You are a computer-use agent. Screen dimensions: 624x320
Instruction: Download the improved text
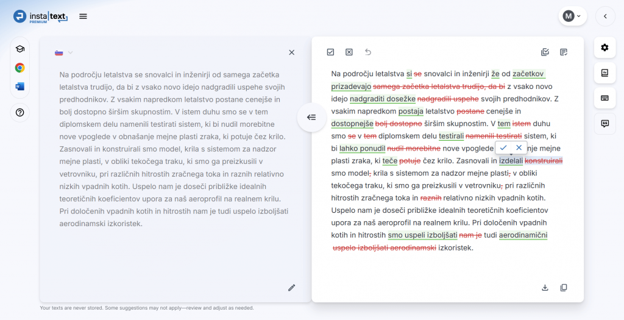pos(545,287)
